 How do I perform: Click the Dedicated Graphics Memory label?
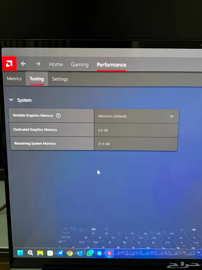tap(35, 129)
